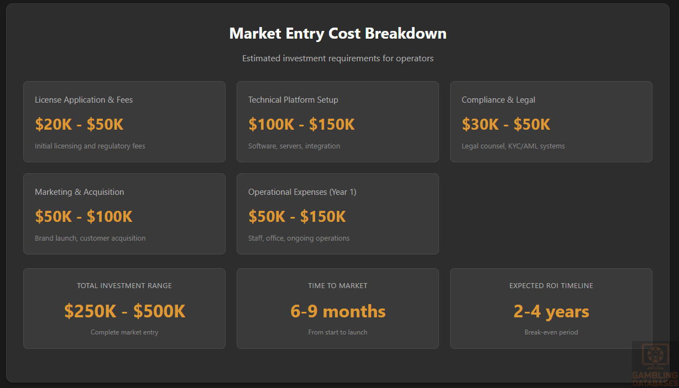This screenshot has height=388, width=679.
Task: Click the 6-9 months value
Action: (x=338, y=311)
